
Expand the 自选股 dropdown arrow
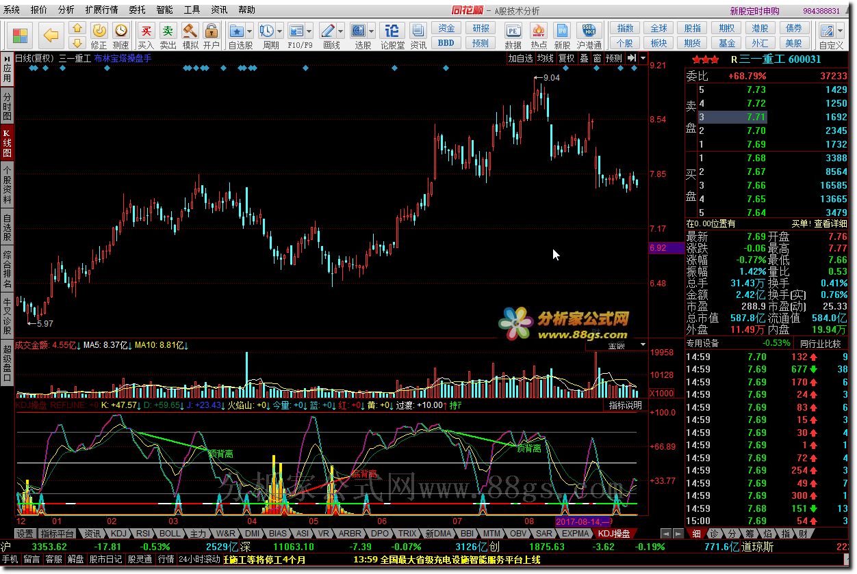tap(250, 31)
